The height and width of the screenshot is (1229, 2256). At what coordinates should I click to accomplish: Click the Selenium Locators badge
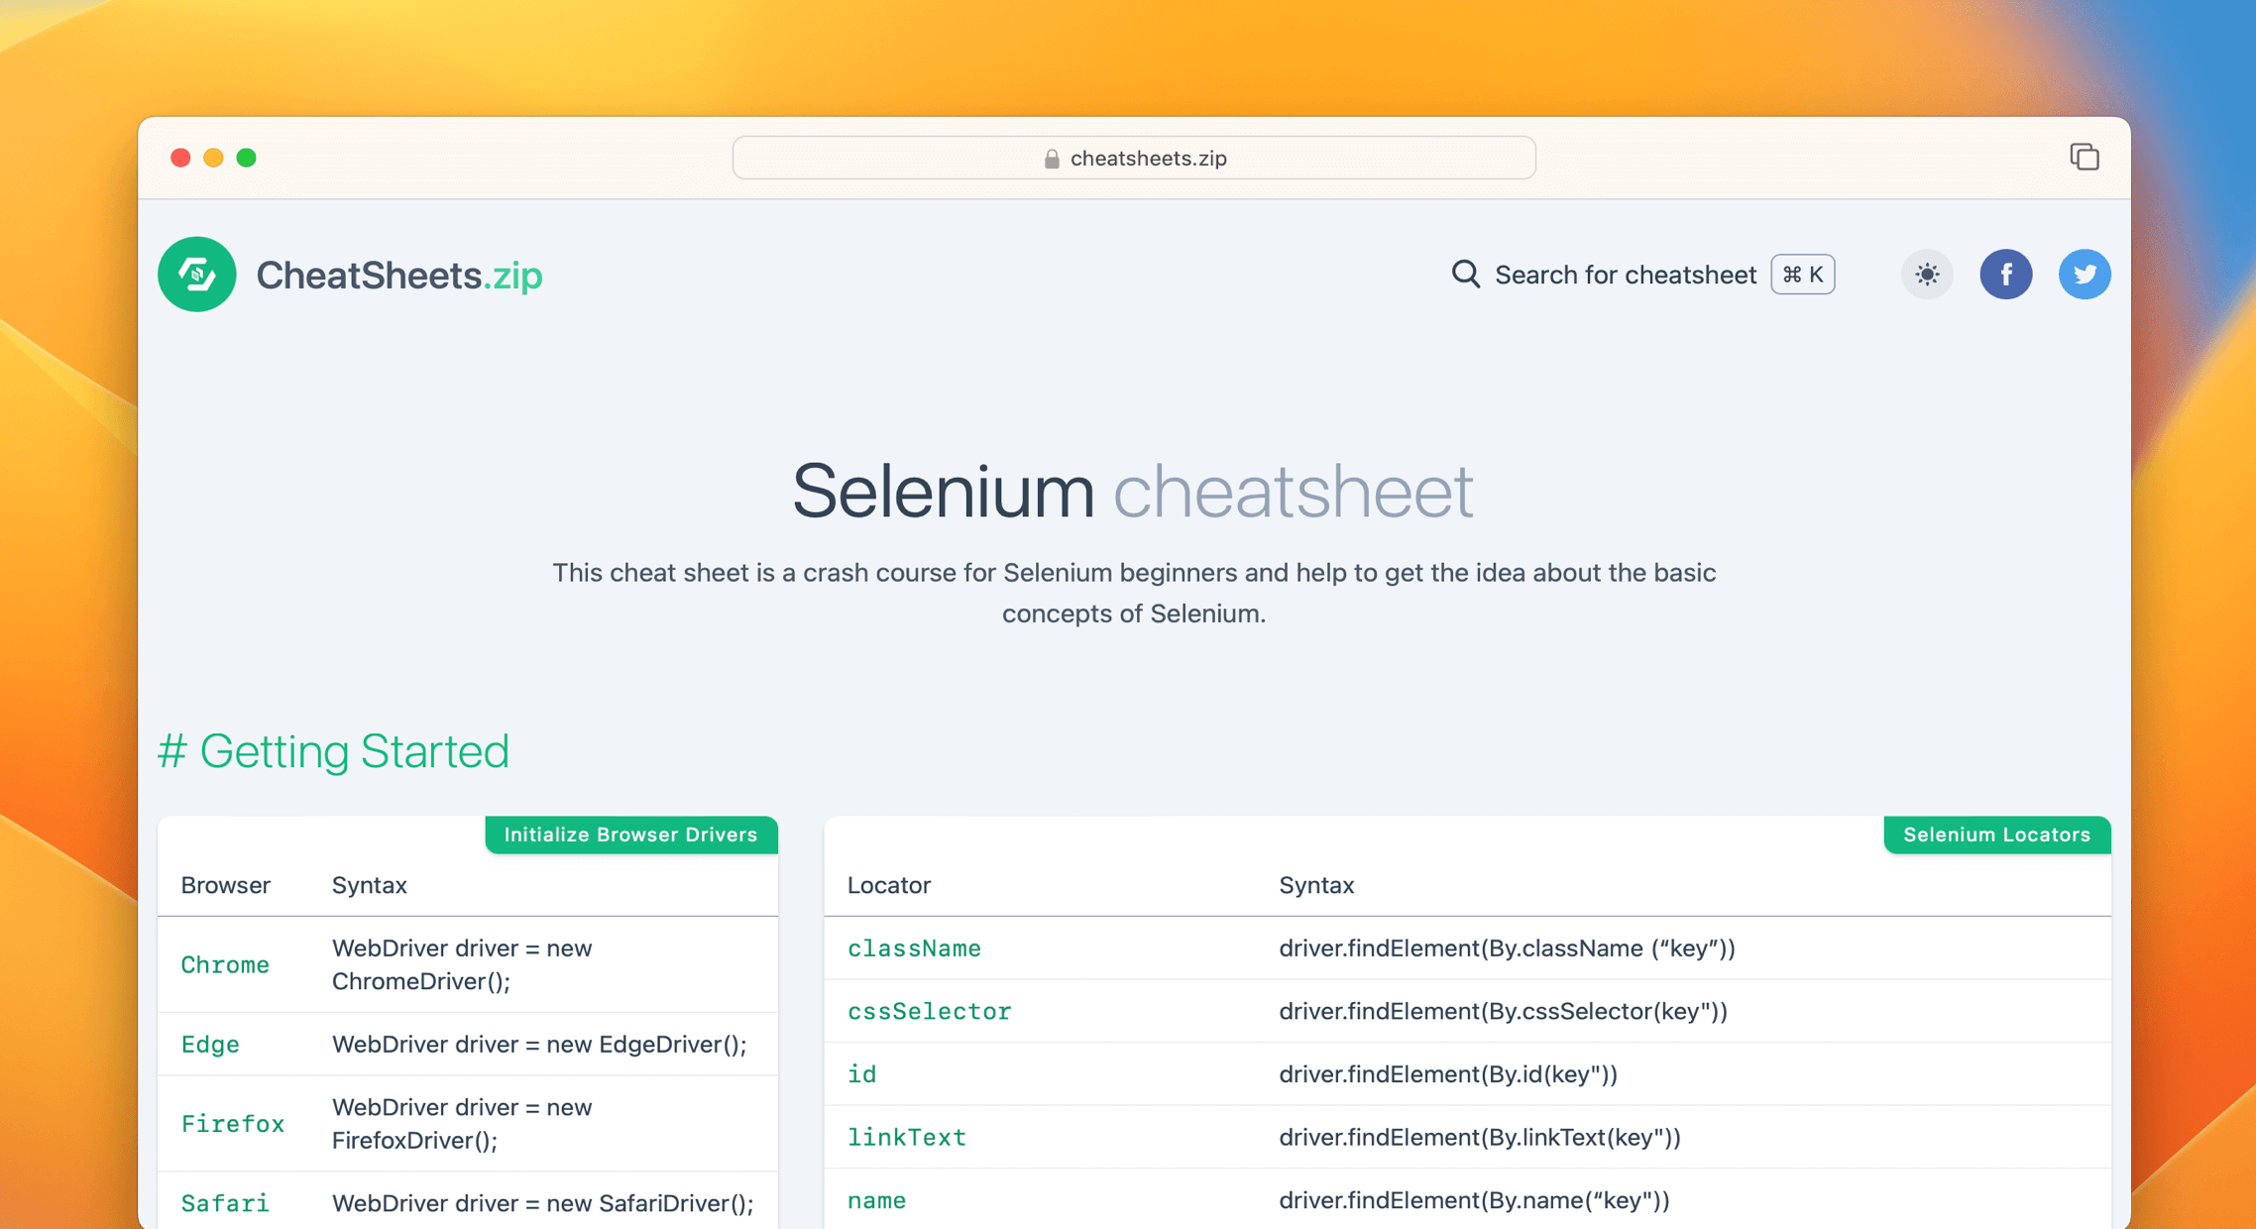[x=1996, y=835]
